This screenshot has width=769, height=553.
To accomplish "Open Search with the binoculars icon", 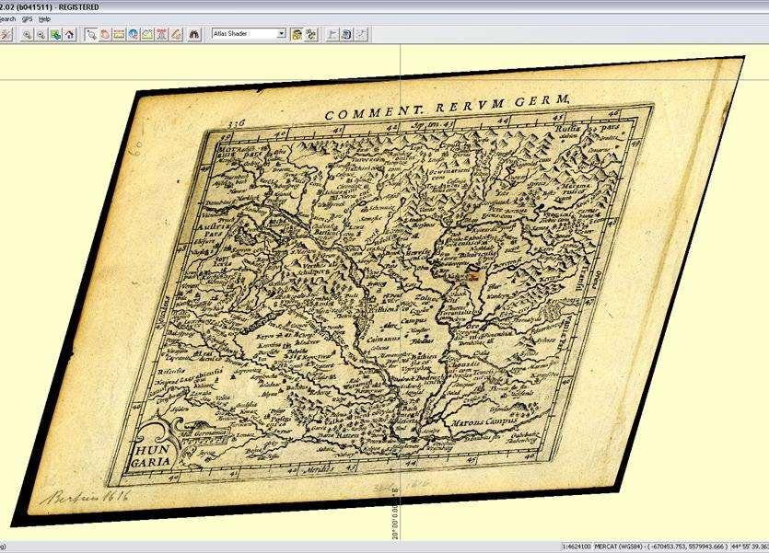I will 194,34.
